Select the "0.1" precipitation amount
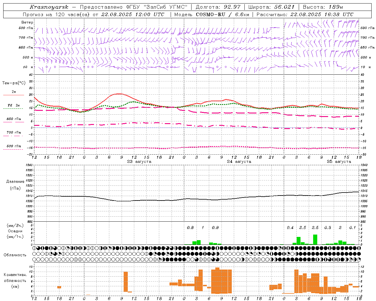Image resolution: width=376 pixels, height=301 pixels. tap(352, 228)
